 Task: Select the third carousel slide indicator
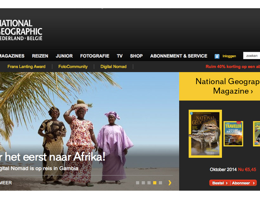tap(149, 183)
